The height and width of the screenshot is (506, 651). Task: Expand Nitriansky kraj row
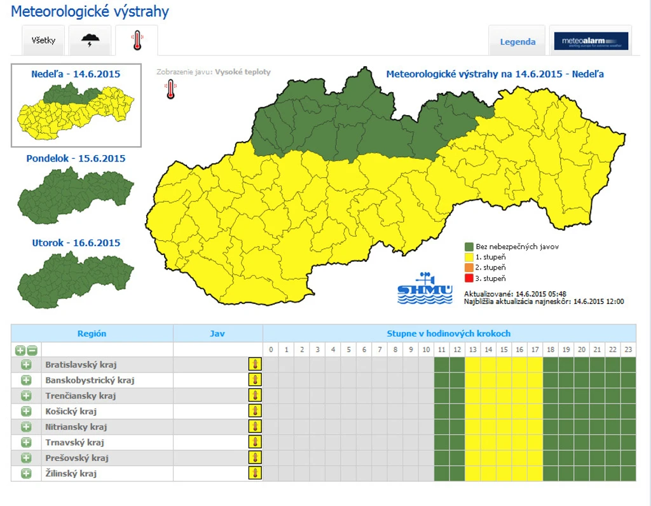pyautogui.click(x=26, y=427)
